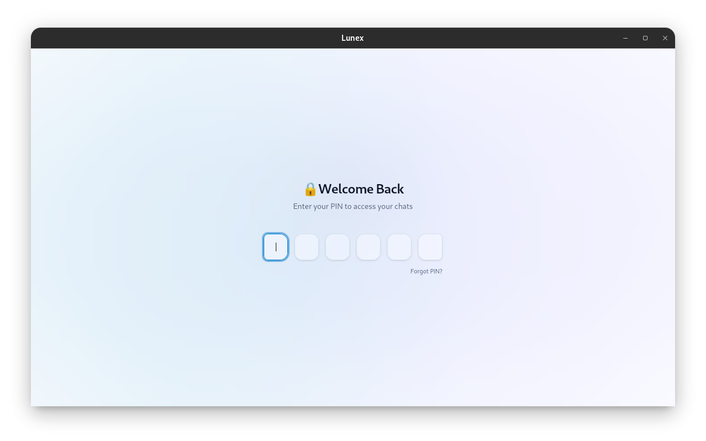Click the padlock icon beside Welcome Back
The height and width of the screenshot is (441, 706).
(310, 189)
